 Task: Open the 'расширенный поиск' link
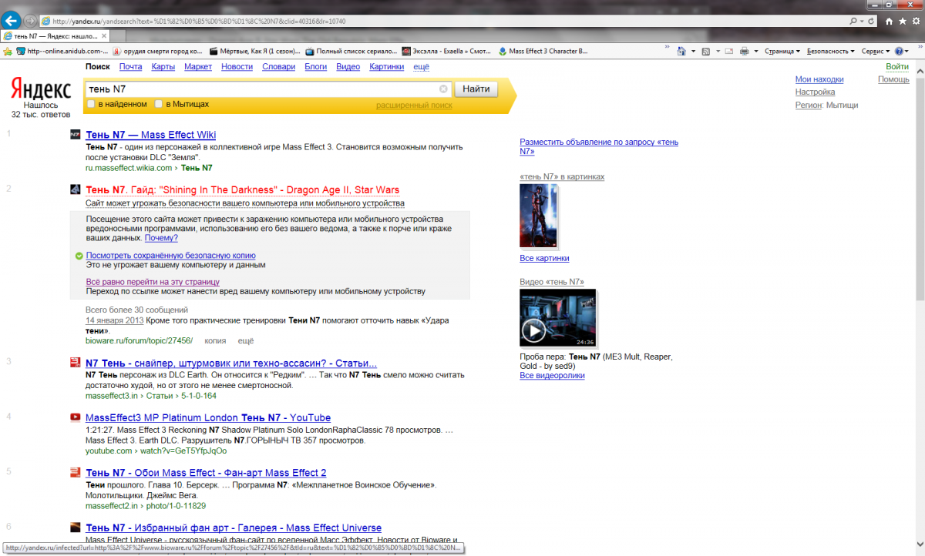point(414,105)
